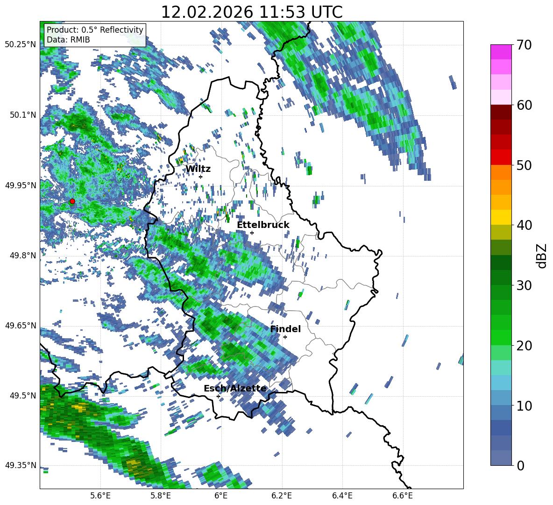Click the red radar location dot
This screenshot has width=553, height=505.
(x=72, y=201)
